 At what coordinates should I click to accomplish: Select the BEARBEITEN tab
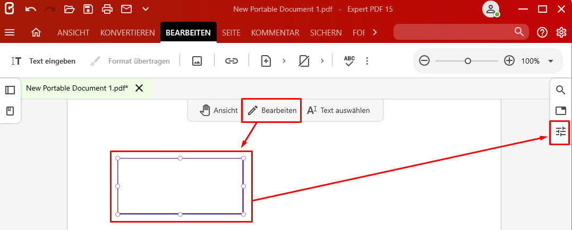pos(188,32)
